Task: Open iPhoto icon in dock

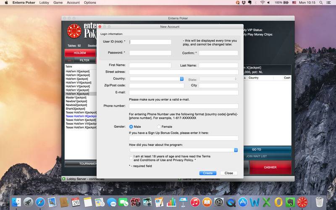Action: 147,202
